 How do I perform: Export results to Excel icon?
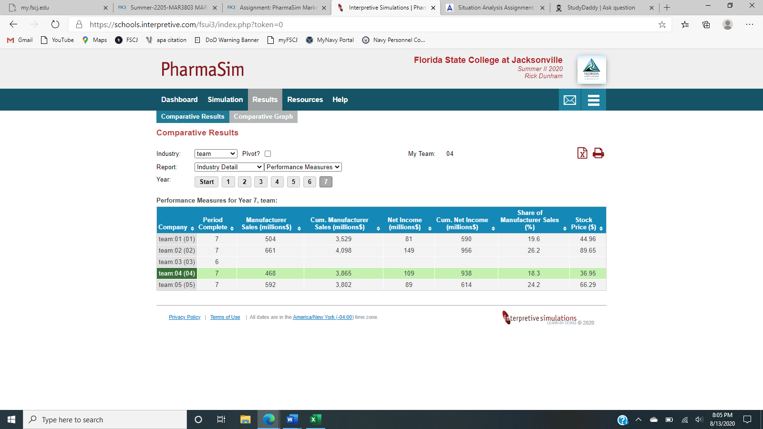582,153
